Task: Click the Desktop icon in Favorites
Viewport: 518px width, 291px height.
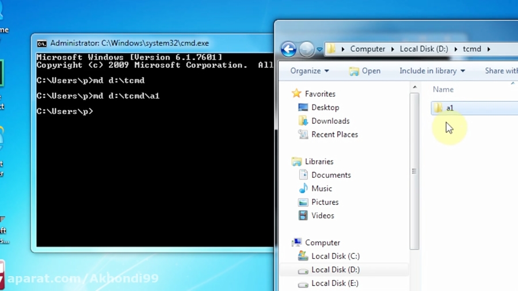Action: [303, 107]
